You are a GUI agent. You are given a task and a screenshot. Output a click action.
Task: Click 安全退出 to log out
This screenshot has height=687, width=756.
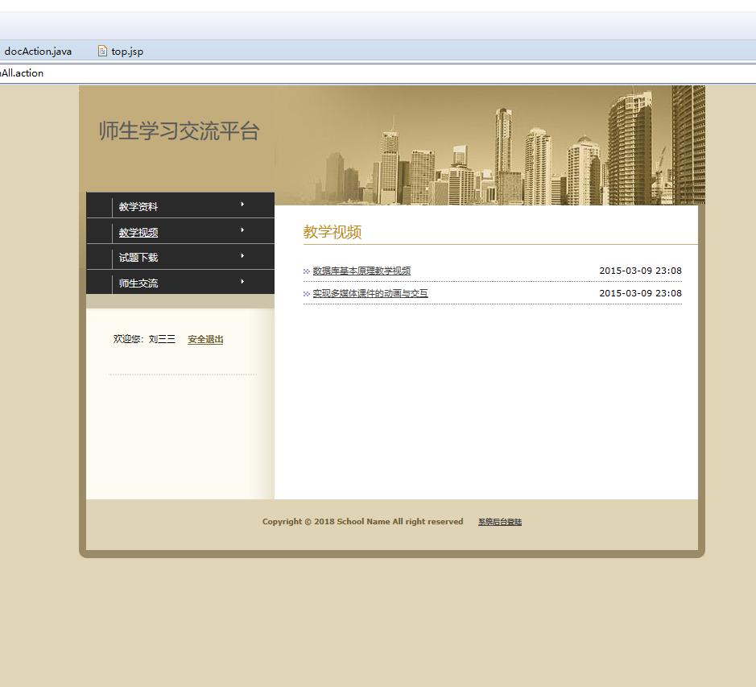(204, 338)
